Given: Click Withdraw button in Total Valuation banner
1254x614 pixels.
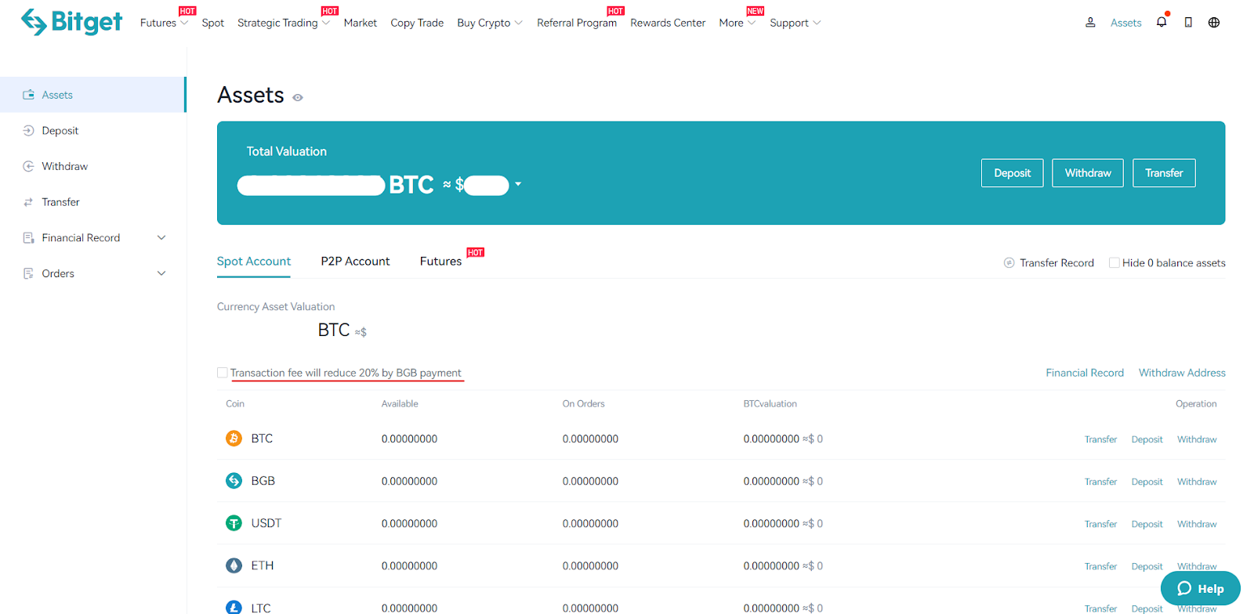Looking at the screenshot, I should (x=1088, y=173).
